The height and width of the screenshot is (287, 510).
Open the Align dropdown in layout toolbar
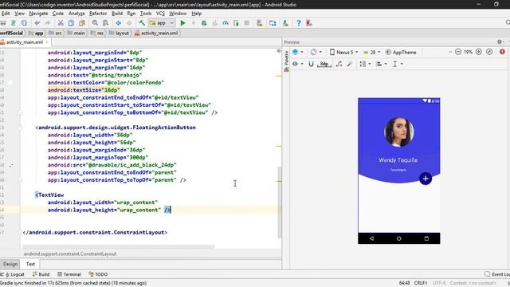click(381, 64)
